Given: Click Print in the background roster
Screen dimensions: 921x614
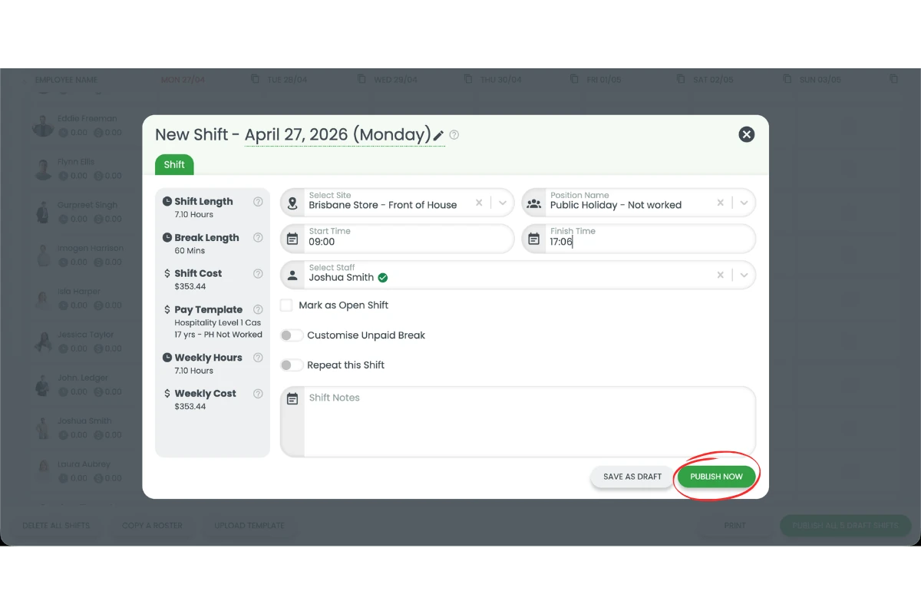Looking at the screenshot, I should click(x=735, y=526).
